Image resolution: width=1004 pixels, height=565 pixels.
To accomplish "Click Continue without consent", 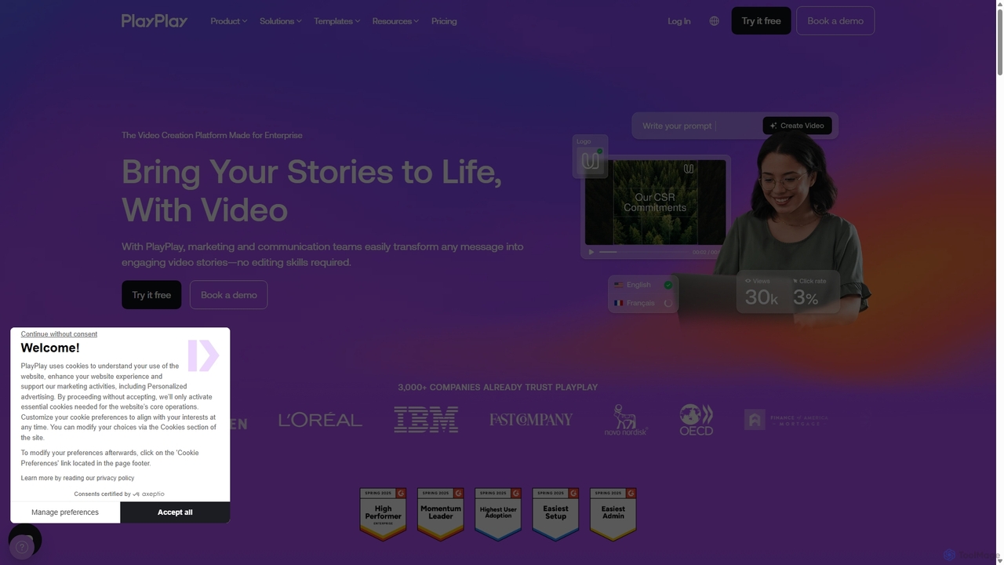I will 59,334.
